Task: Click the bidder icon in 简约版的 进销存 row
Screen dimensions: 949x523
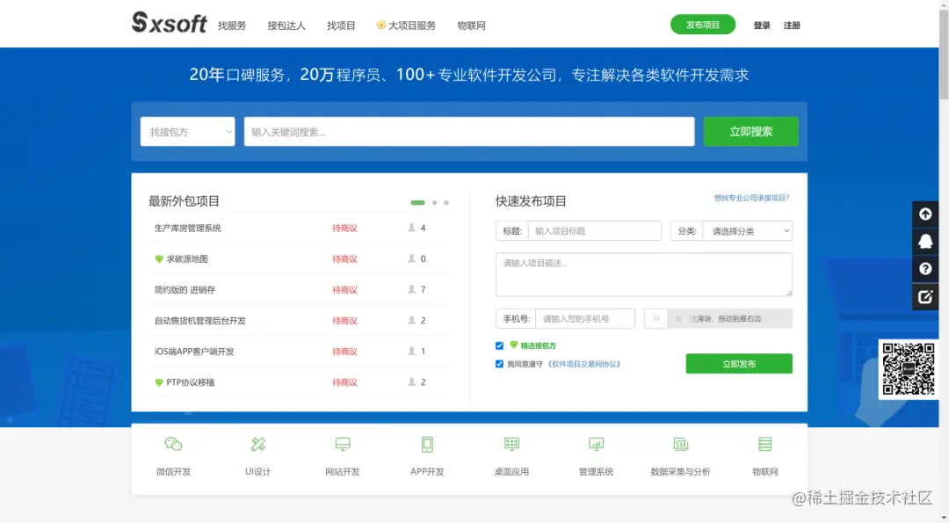Action: pos(411,289)
